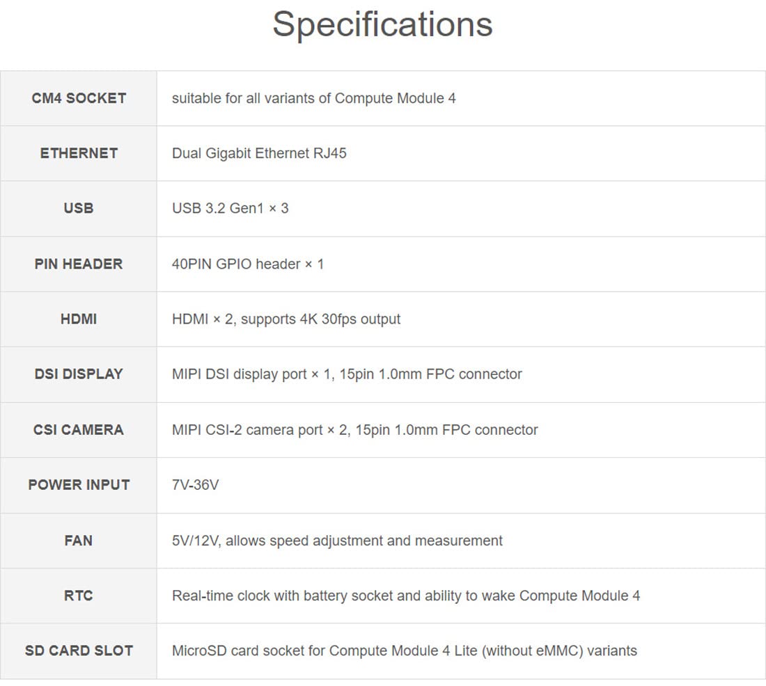This screenshot has height=686, width=766.
Task: Click the "40PIN GPIO header × 1" text
Action: (x=248, y=264)
